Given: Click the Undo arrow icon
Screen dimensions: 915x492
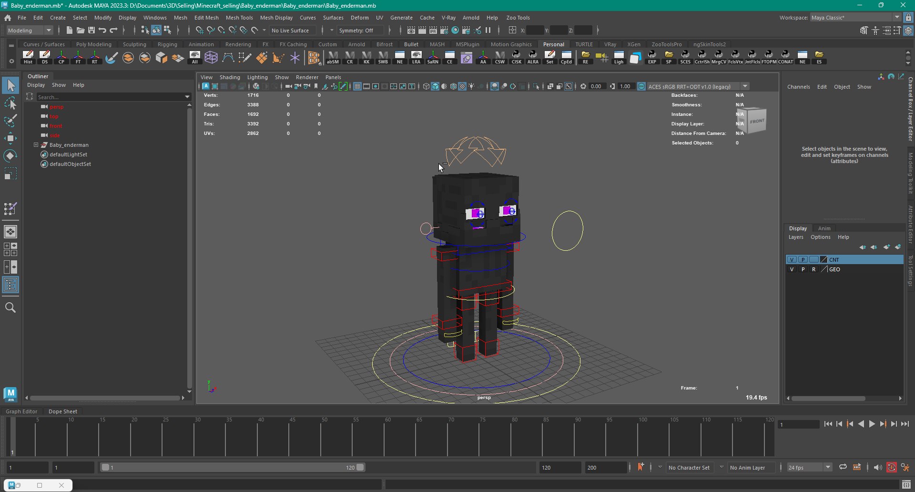Looking at the screenshot, I should click(x=102, y=31).
